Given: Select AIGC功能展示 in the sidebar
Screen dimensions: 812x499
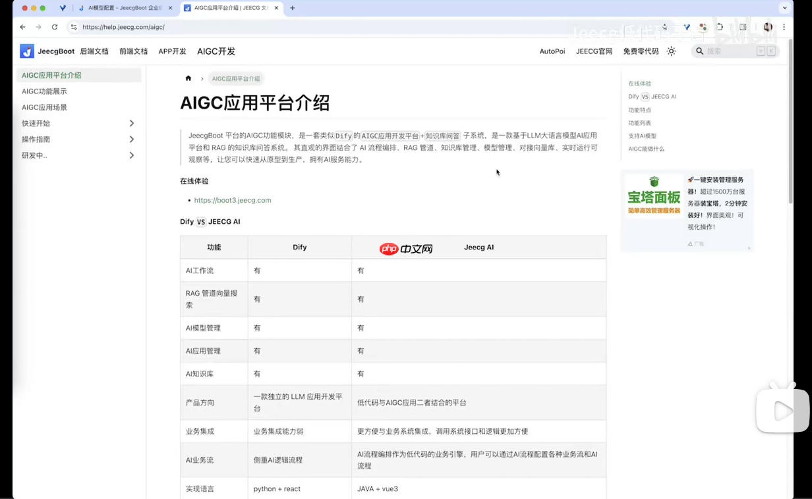Looking at the screenshot, I should 44,91.
